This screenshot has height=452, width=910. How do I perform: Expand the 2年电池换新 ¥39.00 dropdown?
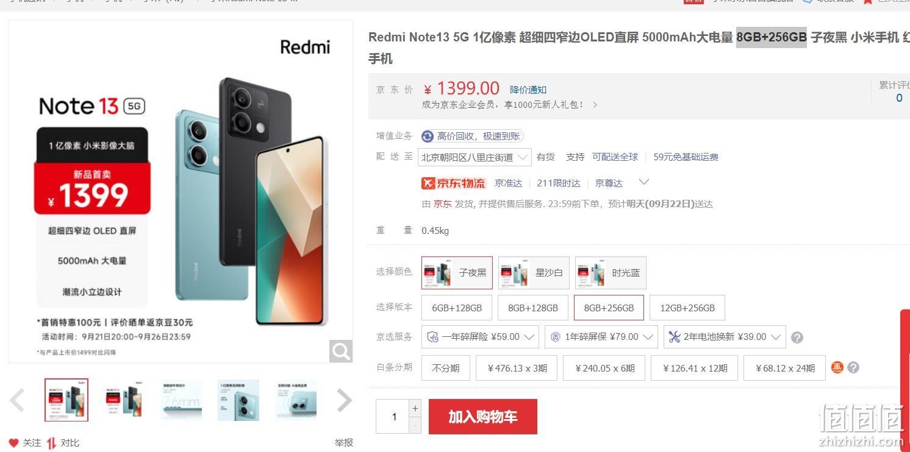coord(725,337)
